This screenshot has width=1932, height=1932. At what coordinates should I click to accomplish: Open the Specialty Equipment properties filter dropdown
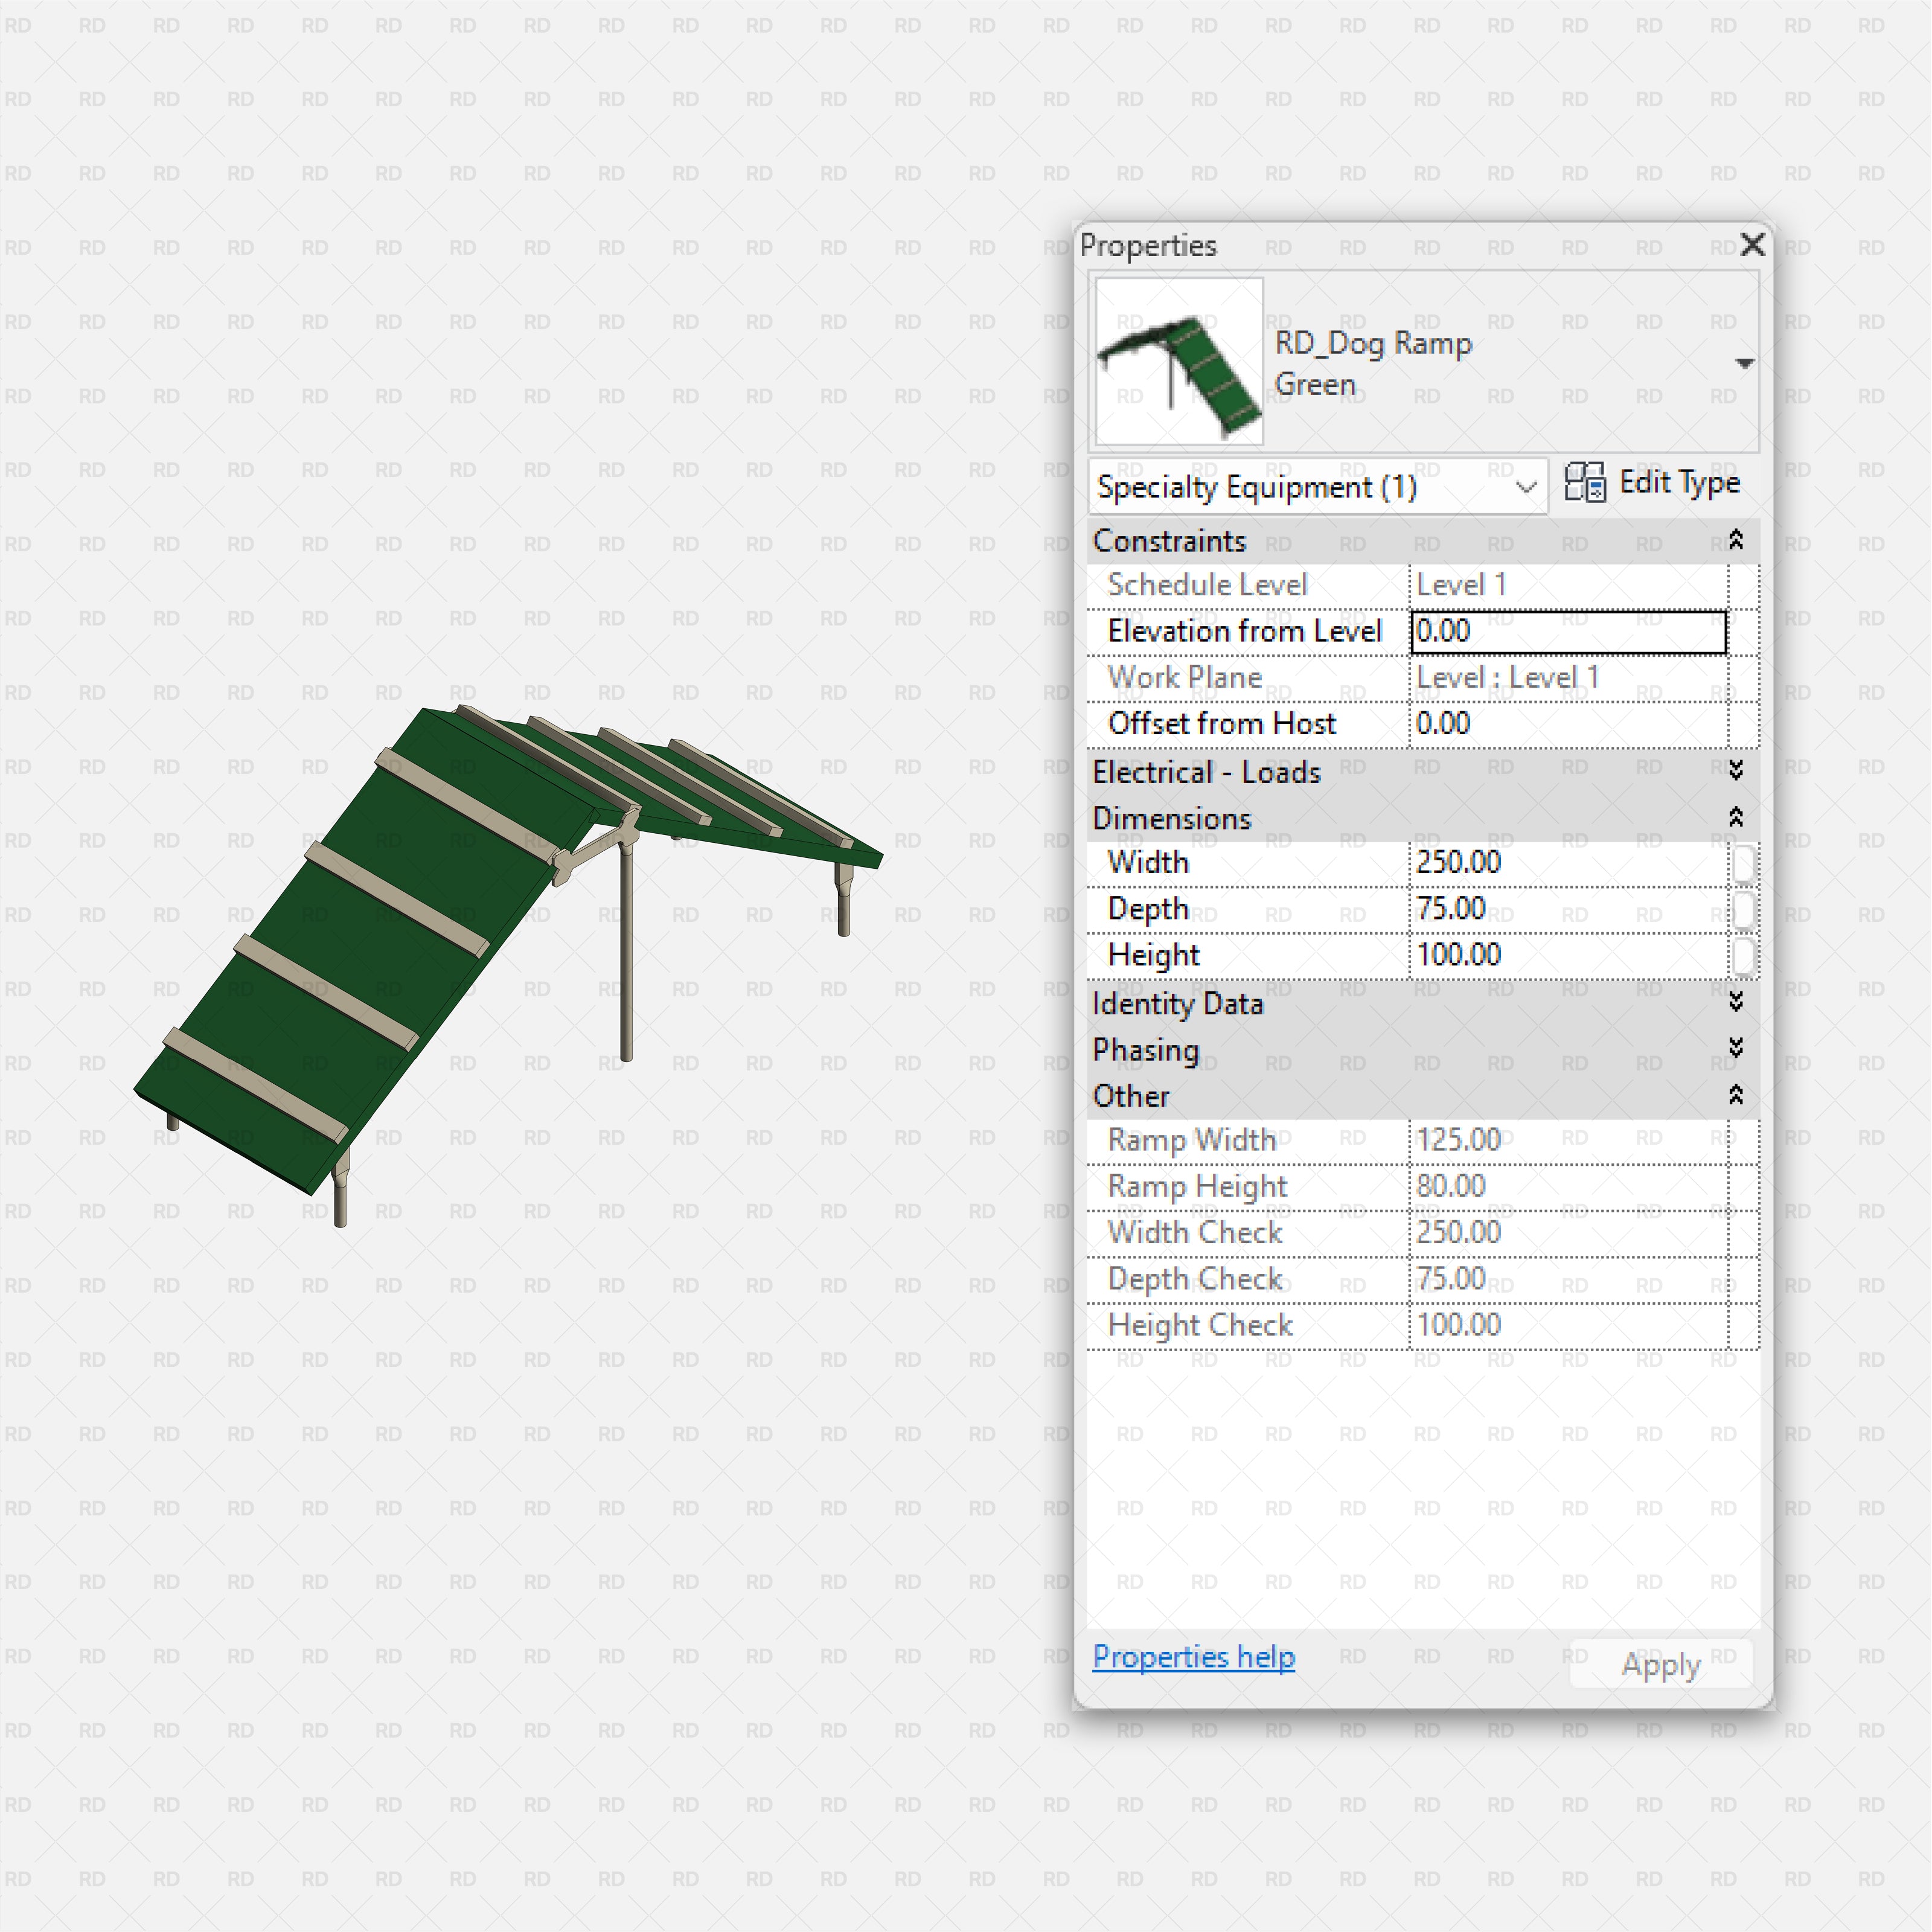click(1527, 487)
